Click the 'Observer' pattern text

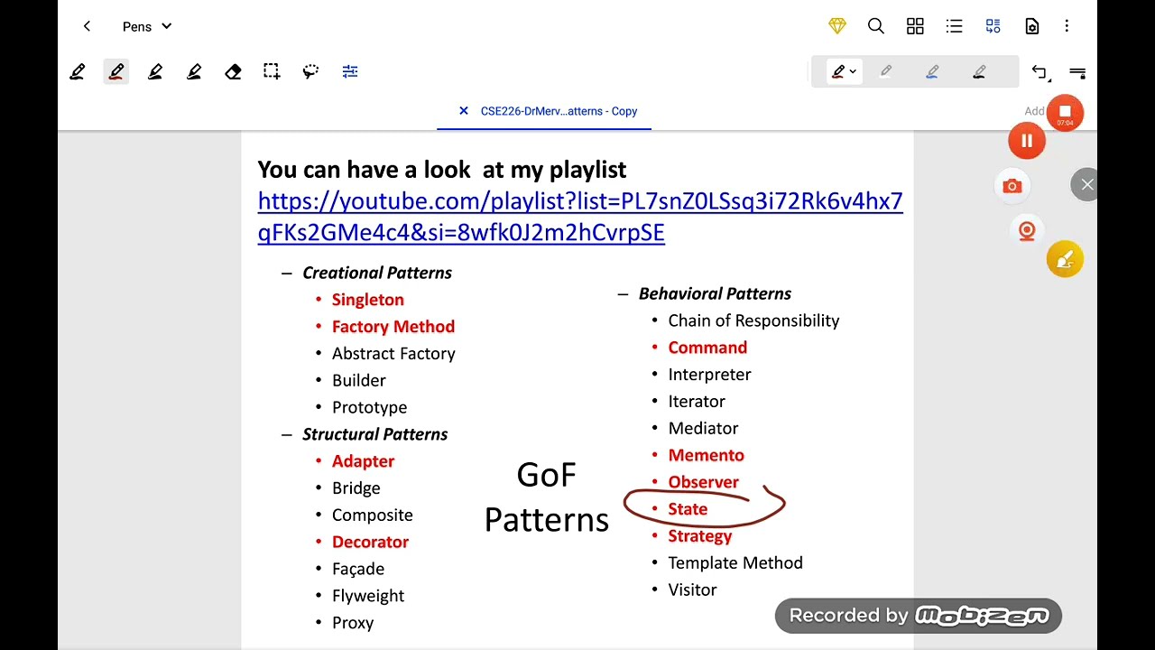703,483
